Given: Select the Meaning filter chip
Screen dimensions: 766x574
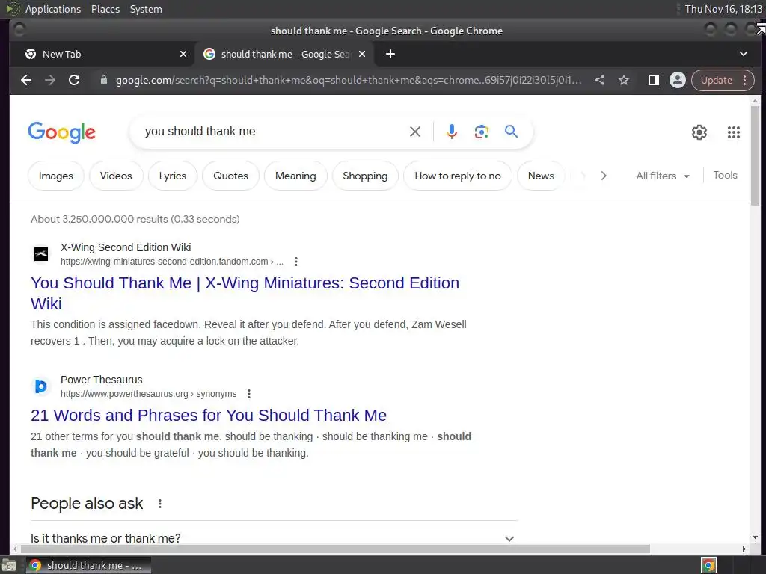Looking at the screenshot, I should coord(295,176).
